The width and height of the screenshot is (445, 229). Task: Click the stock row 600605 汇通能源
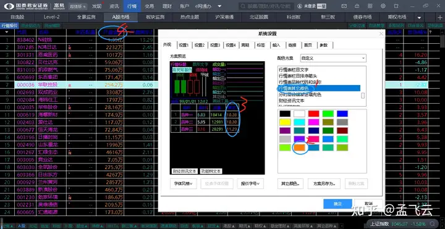tap(79, 212)
